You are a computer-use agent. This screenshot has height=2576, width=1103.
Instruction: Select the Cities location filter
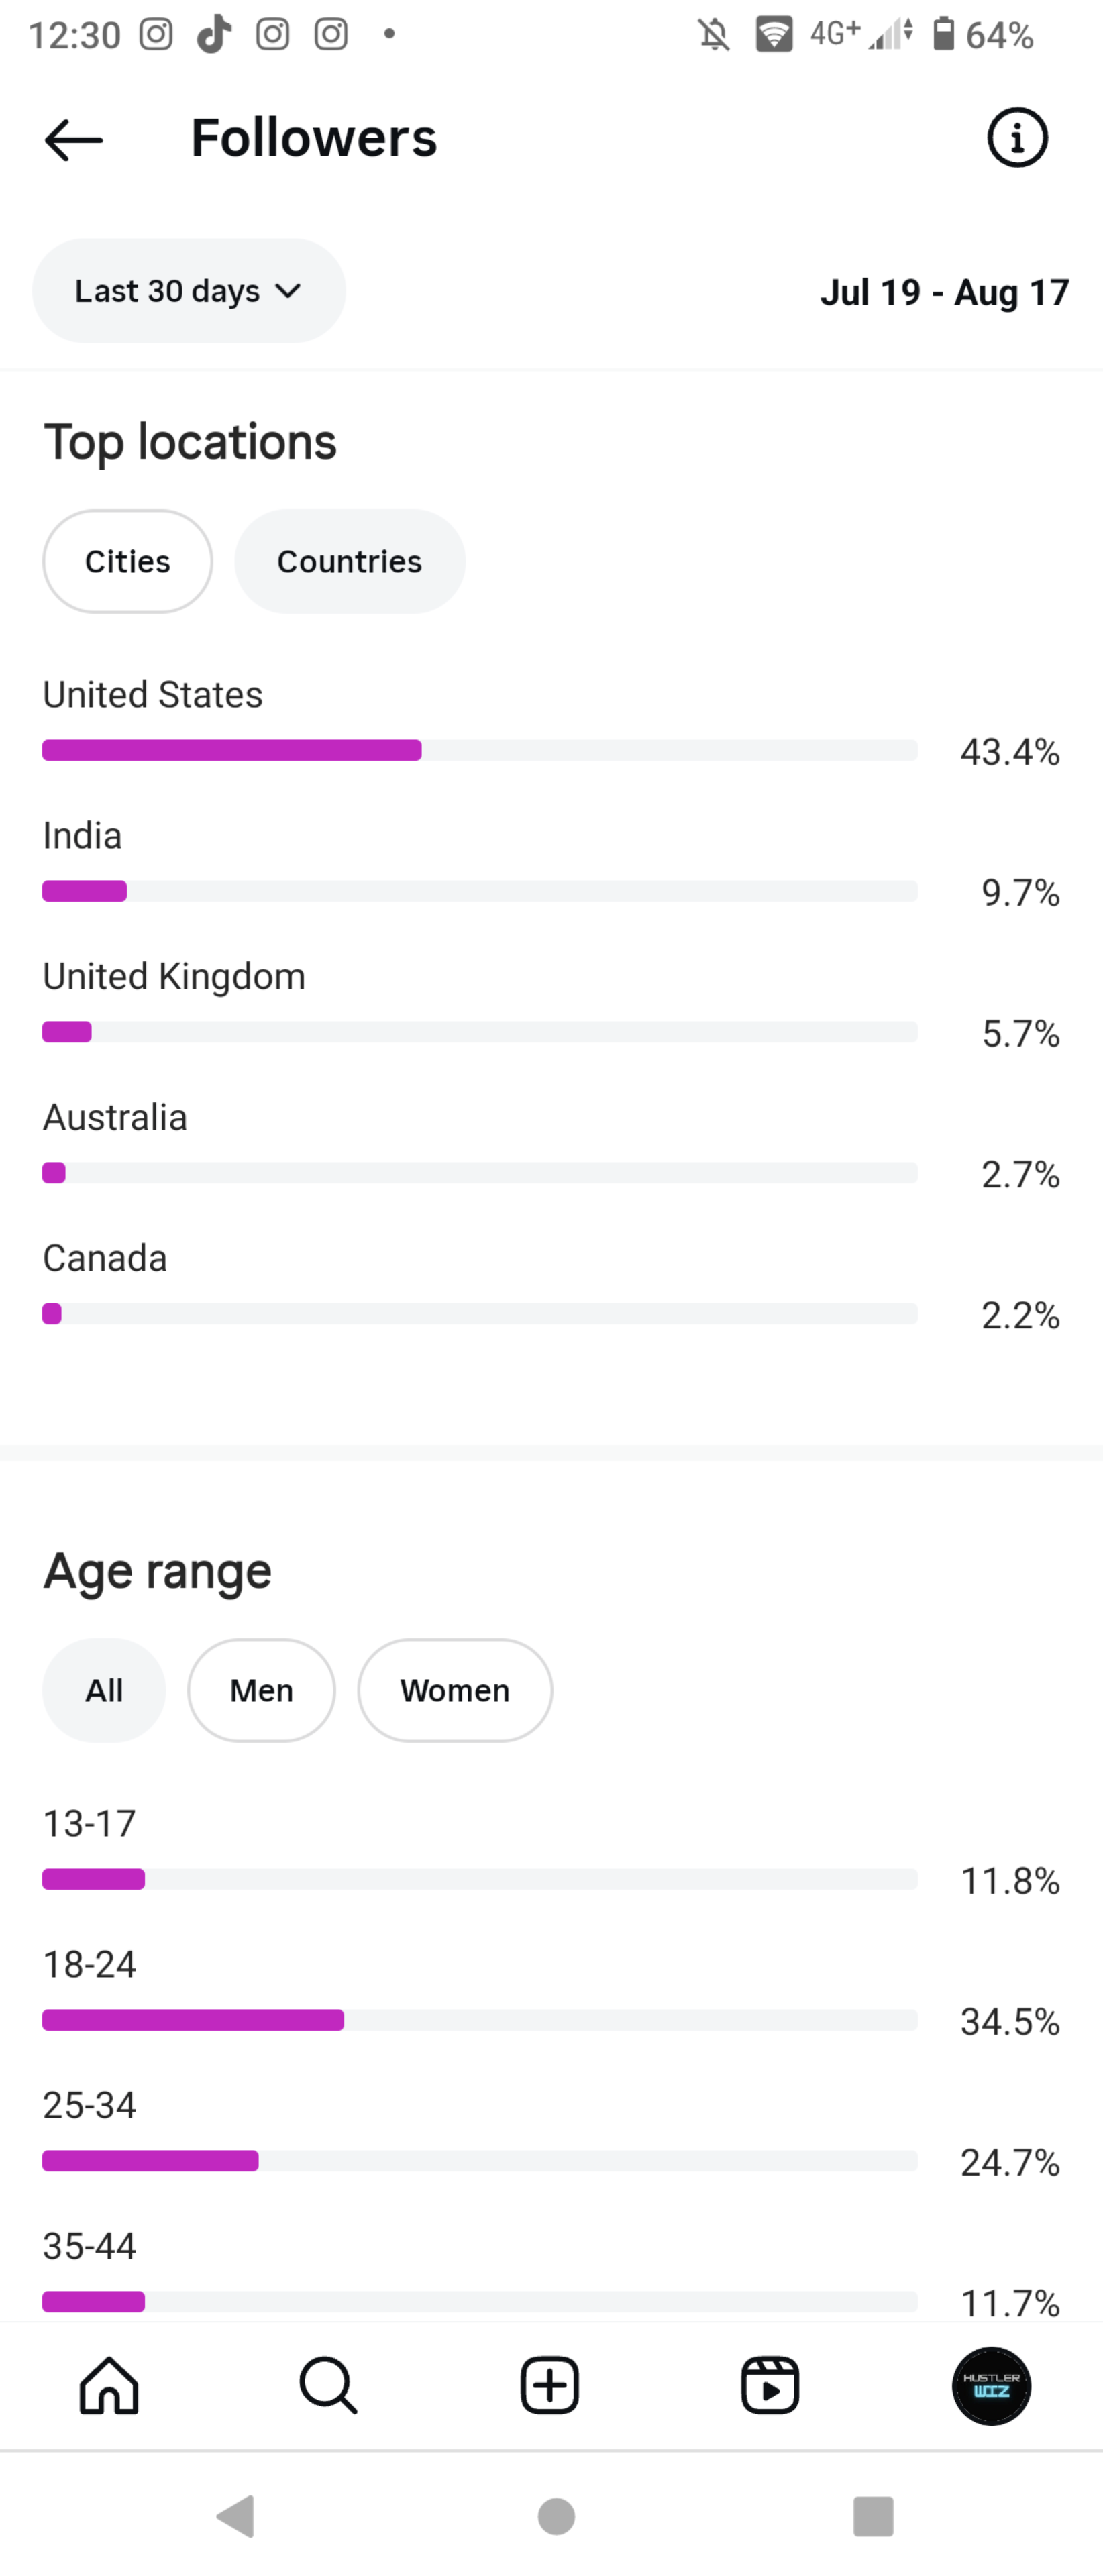[x=128, y=561]
